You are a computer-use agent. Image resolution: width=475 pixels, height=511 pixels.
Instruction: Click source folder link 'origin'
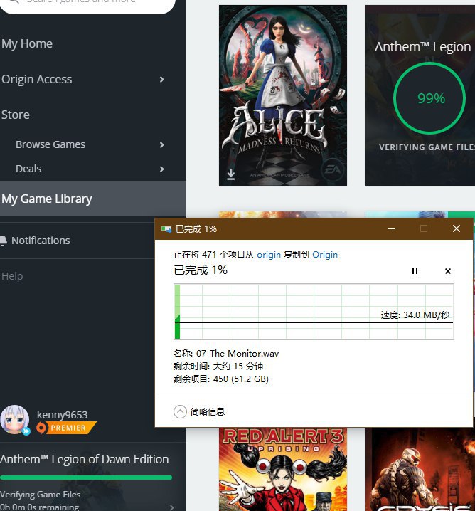pyautogui.click(x=269, y=255)
